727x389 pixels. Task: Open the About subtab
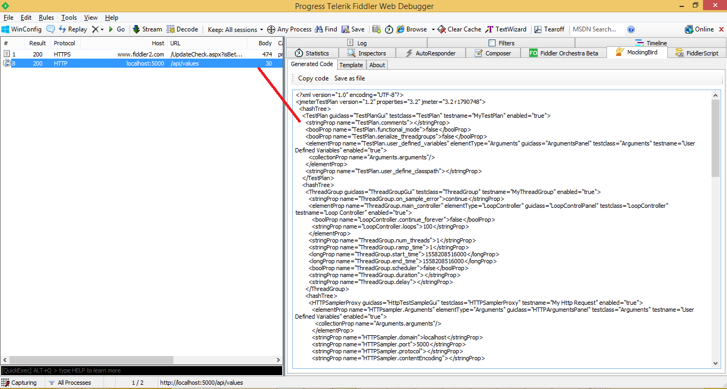[x=377, y=65]
